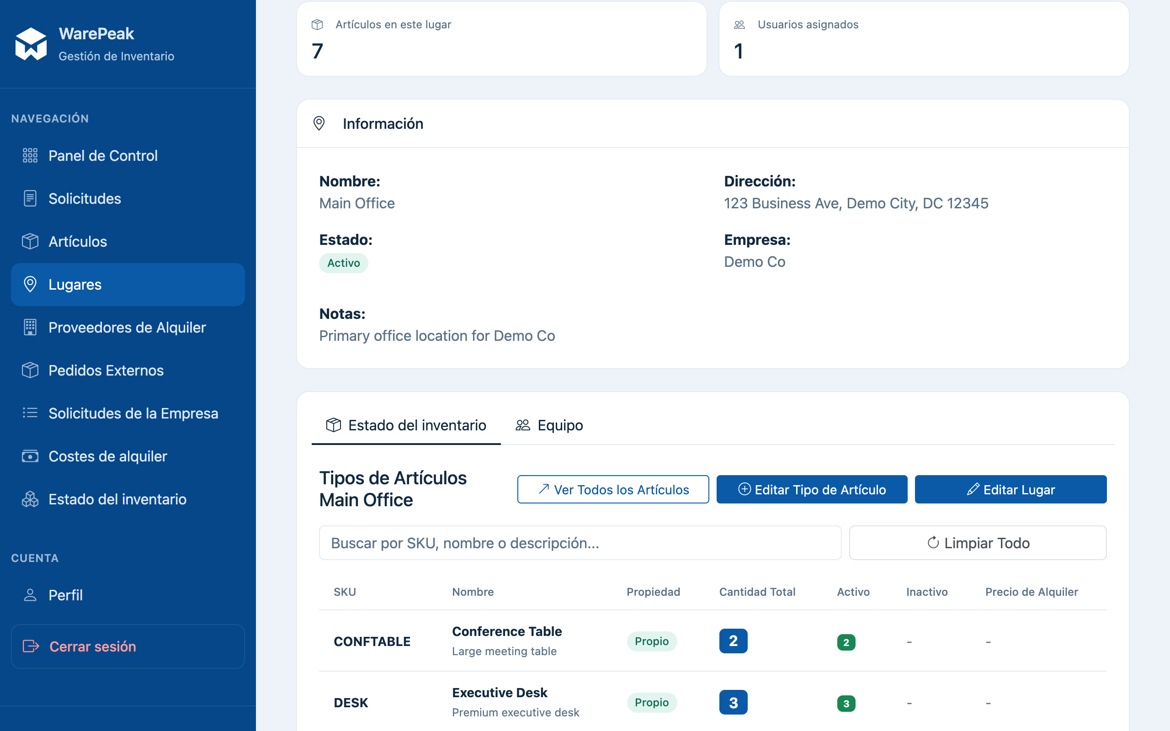Click the Costes de alquiler cash icon

30,456
